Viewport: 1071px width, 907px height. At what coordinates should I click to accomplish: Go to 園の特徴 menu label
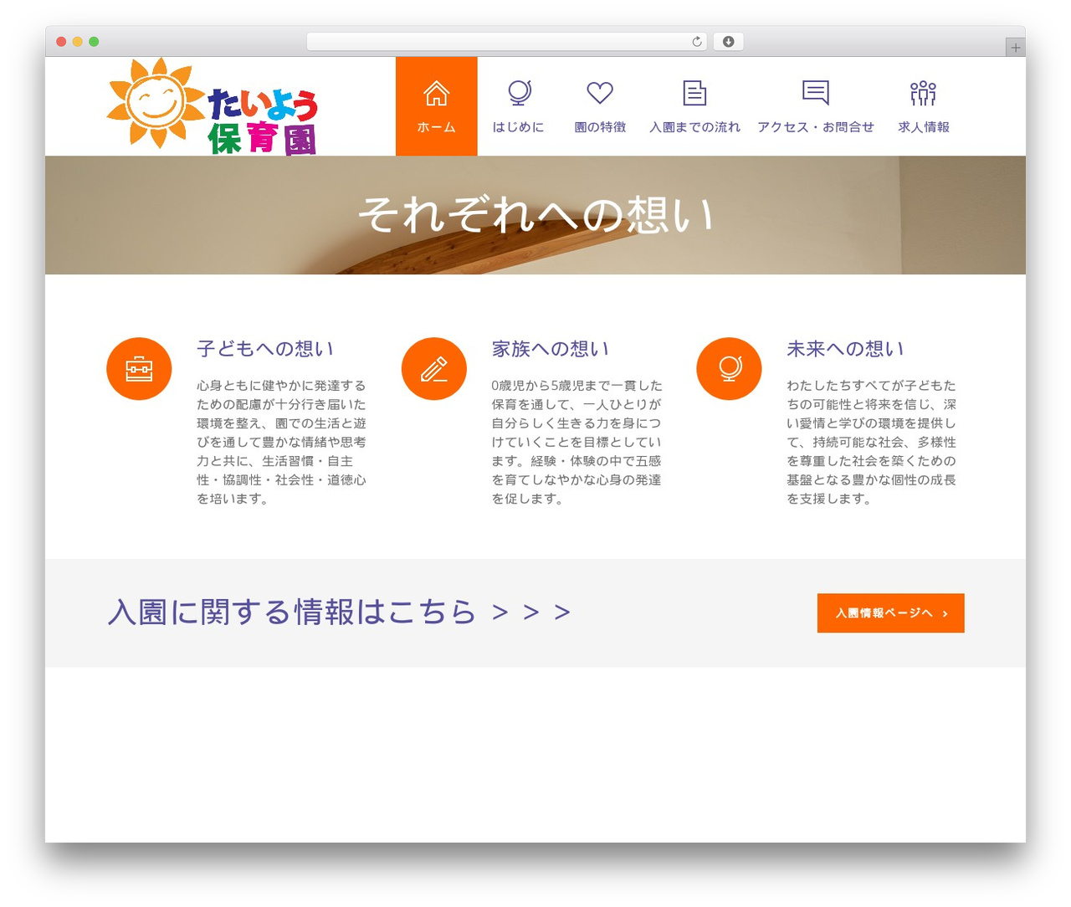tap(600, 127)
